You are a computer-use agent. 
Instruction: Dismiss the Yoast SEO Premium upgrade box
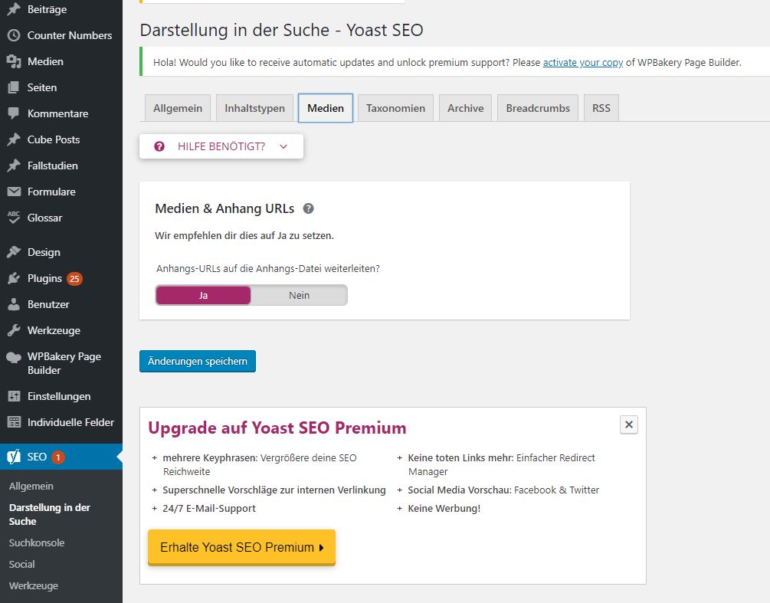coord(628,424)
